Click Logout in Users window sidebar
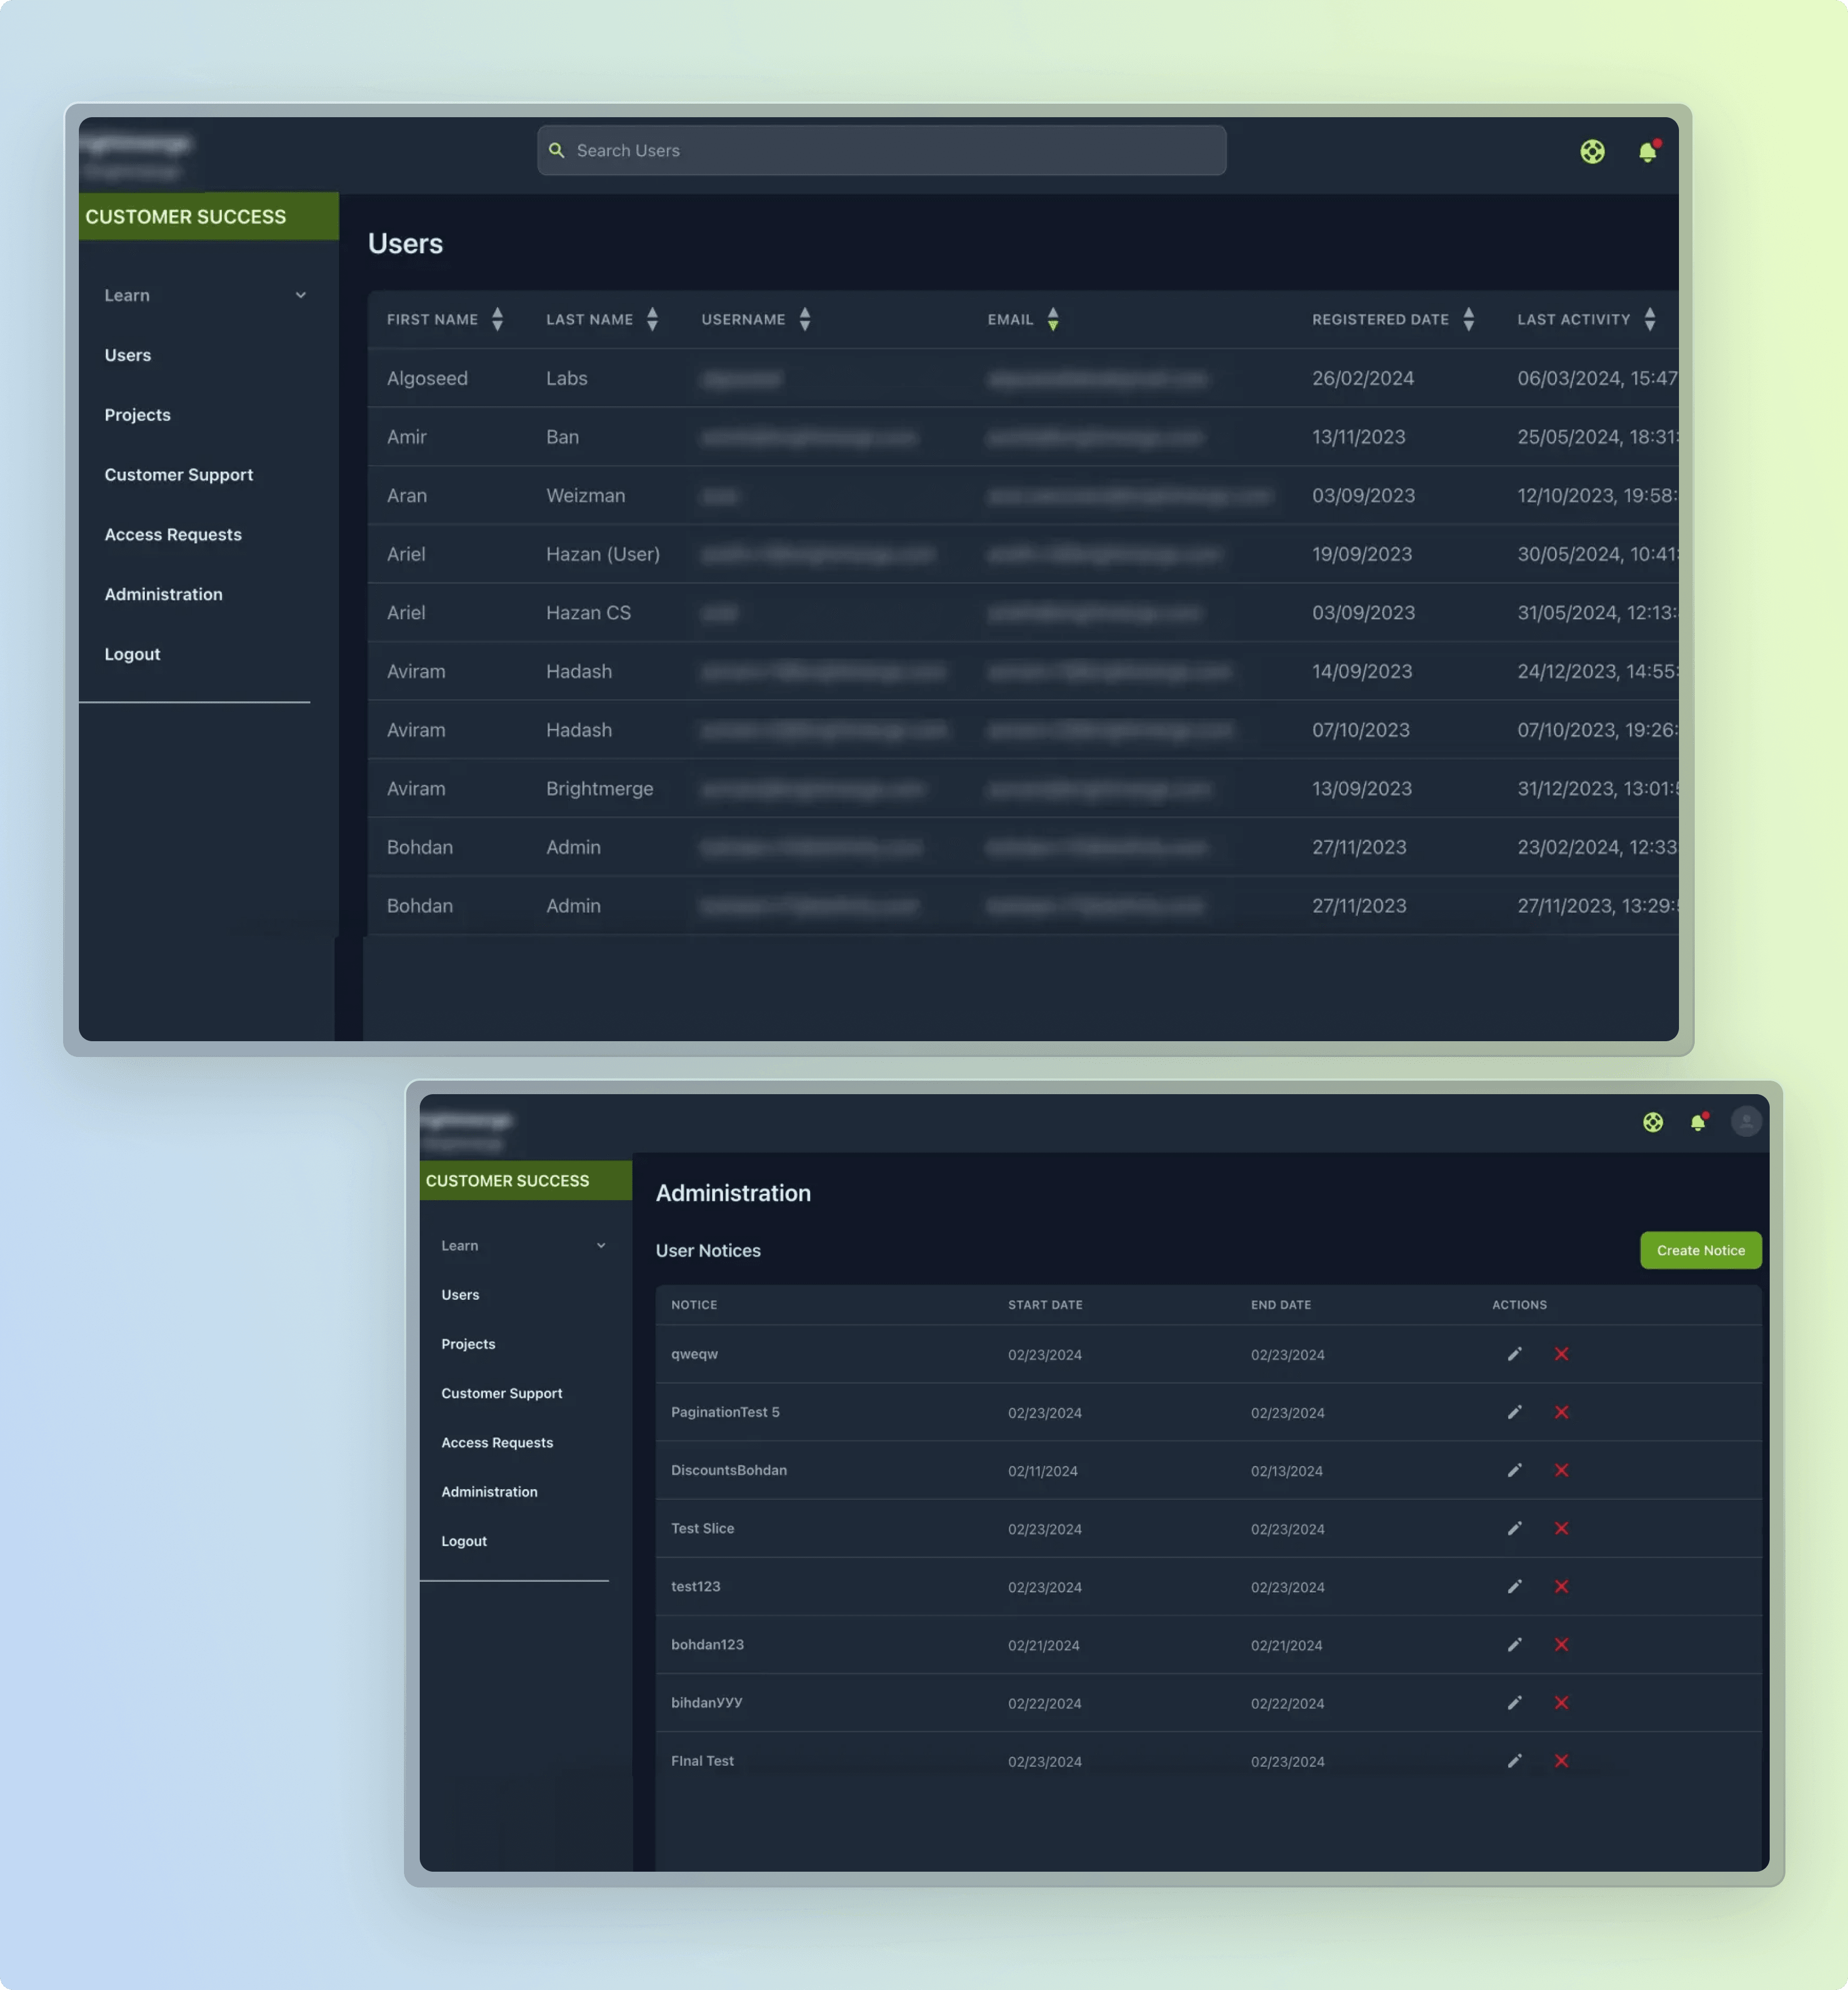 pyautogui.click(x=132, y=654)
